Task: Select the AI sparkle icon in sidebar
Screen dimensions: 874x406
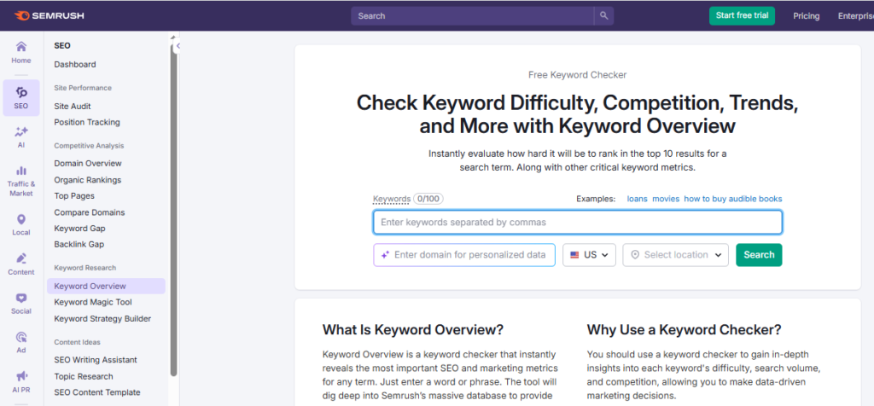Action: coord(21,132)
